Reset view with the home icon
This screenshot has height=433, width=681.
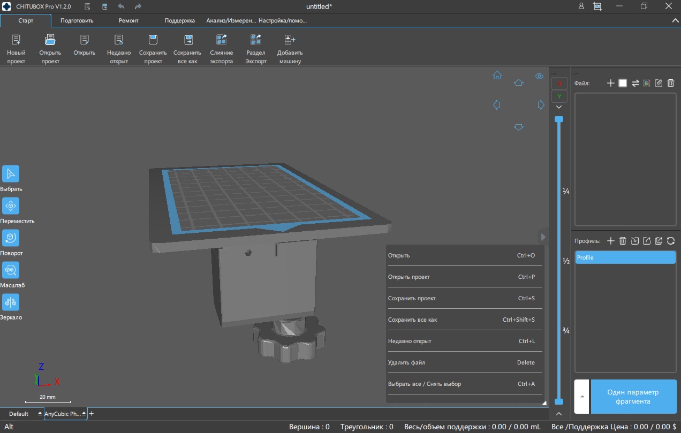(x=497, y=75)
